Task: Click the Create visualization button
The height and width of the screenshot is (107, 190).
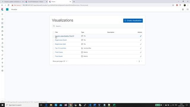Action: (133, 21)
